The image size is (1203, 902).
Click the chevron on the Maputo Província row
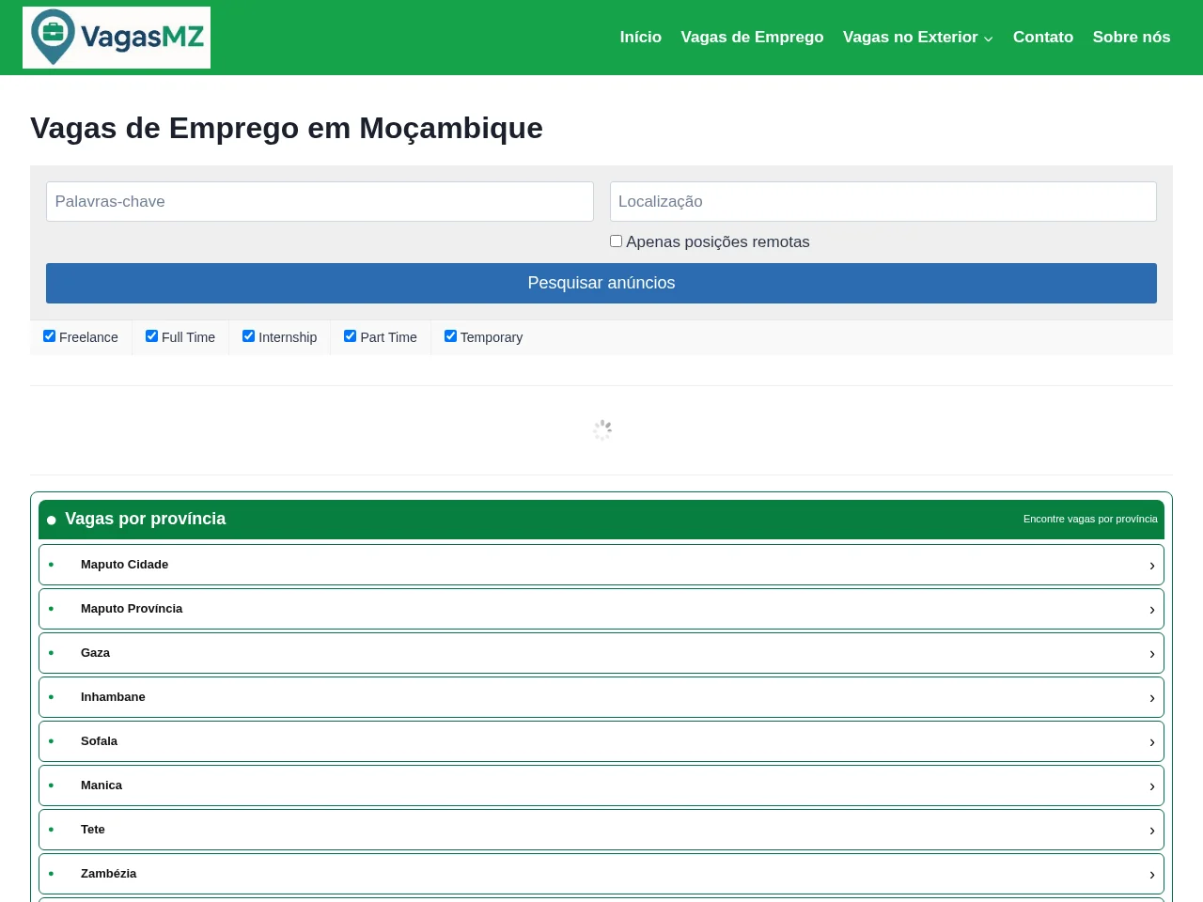tap(1152, 610)
